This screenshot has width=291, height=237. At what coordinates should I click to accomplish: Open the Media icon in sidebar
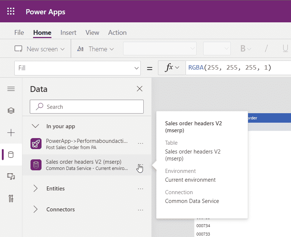[x=11, y=177]
